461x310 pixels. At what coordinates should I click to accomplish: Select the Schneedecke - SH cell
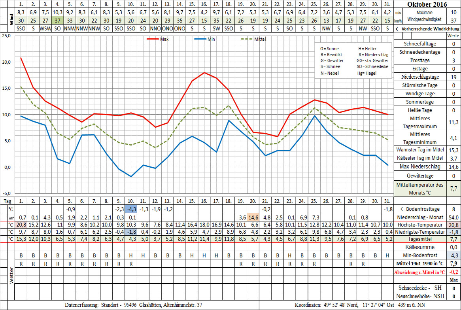420,288
